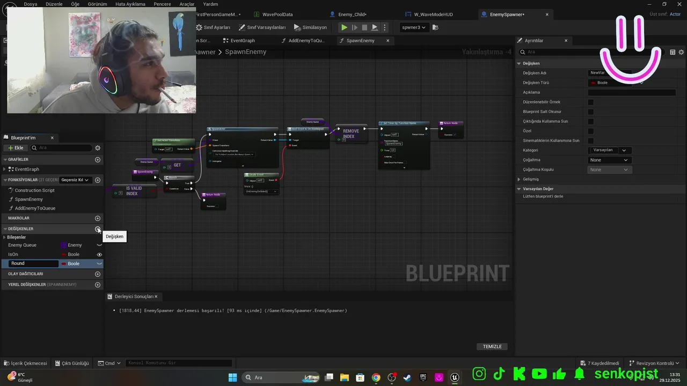Select the Construction Script function

[34, 190]
